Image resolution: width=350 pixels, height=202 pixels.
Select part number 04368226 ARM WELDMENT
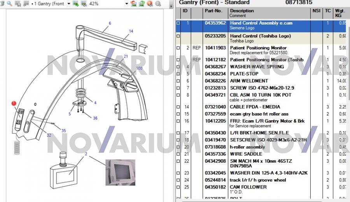pyautogui.click(x=215, y=81)
